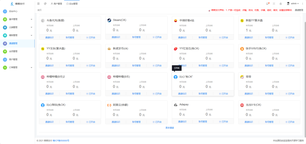Screen dimensions: 306x144
Task: Click the 当当V卡(CK) red logo
Action: click(x=242, y=105)
